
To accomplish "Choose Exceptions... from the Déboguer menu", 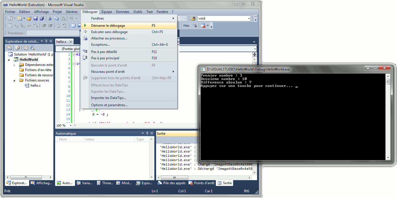I will [129, 45].
